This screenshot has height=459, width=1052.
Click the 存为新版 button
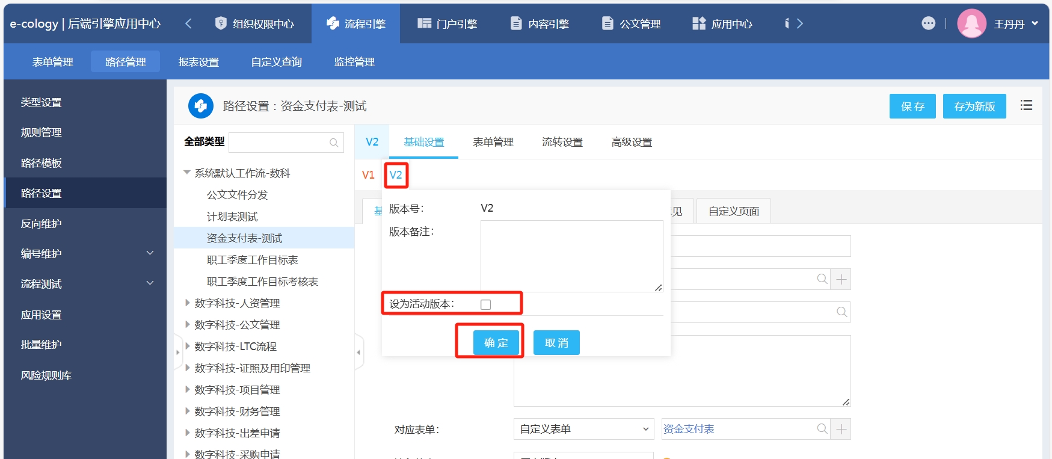974,106
